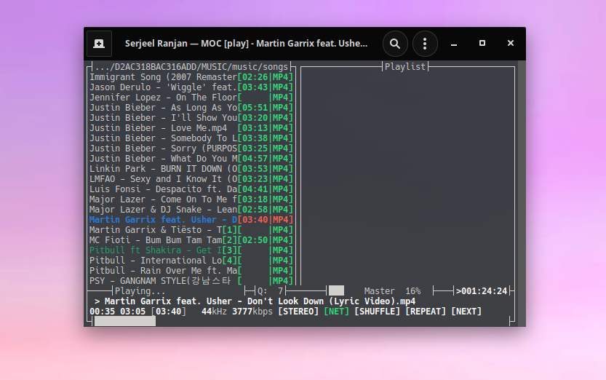The width and height of the screenshot is (606, 380).
Task: Select Justin Bieber - Love Me.mp4
Action: coord(191,128)
